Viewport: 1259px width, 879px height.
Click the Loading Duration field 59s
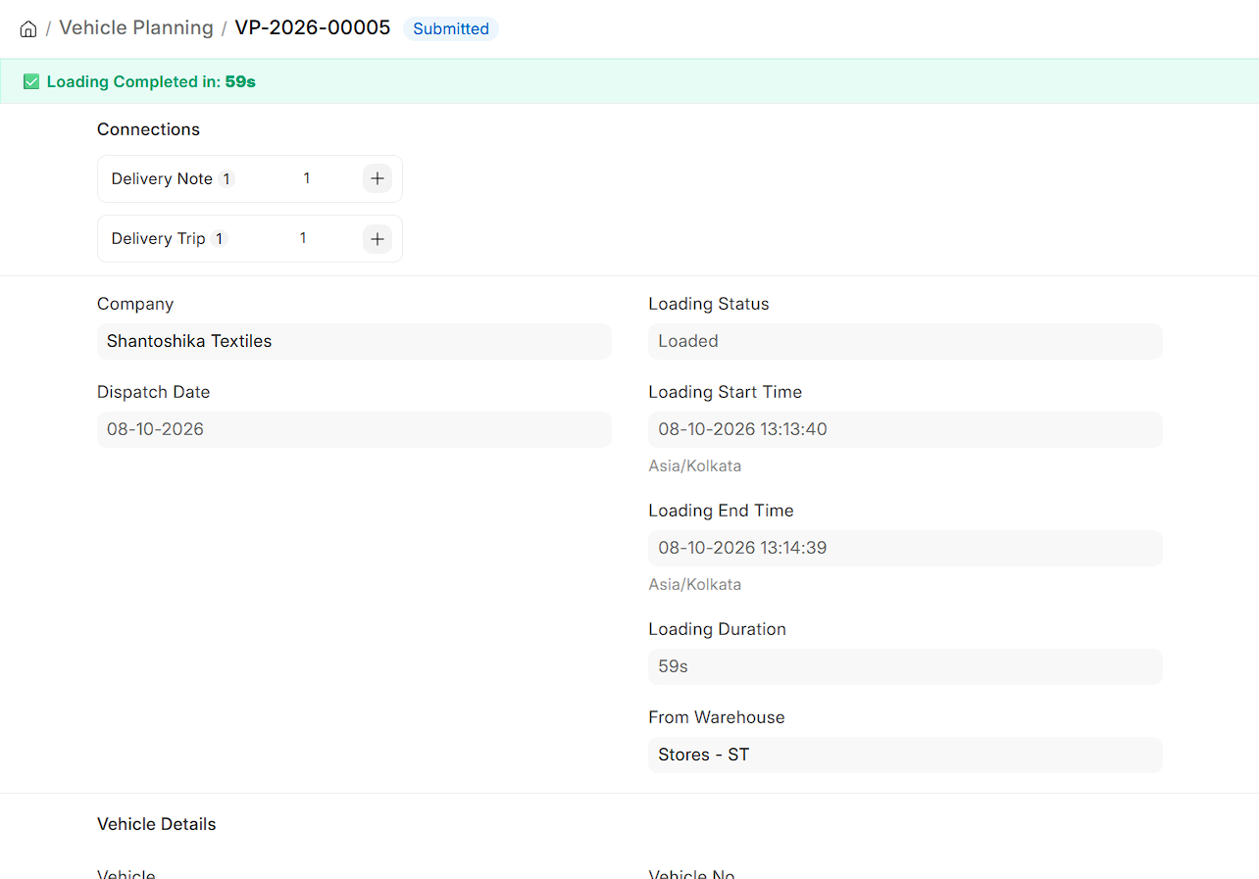pyautogui.click(x=905, y=666)
